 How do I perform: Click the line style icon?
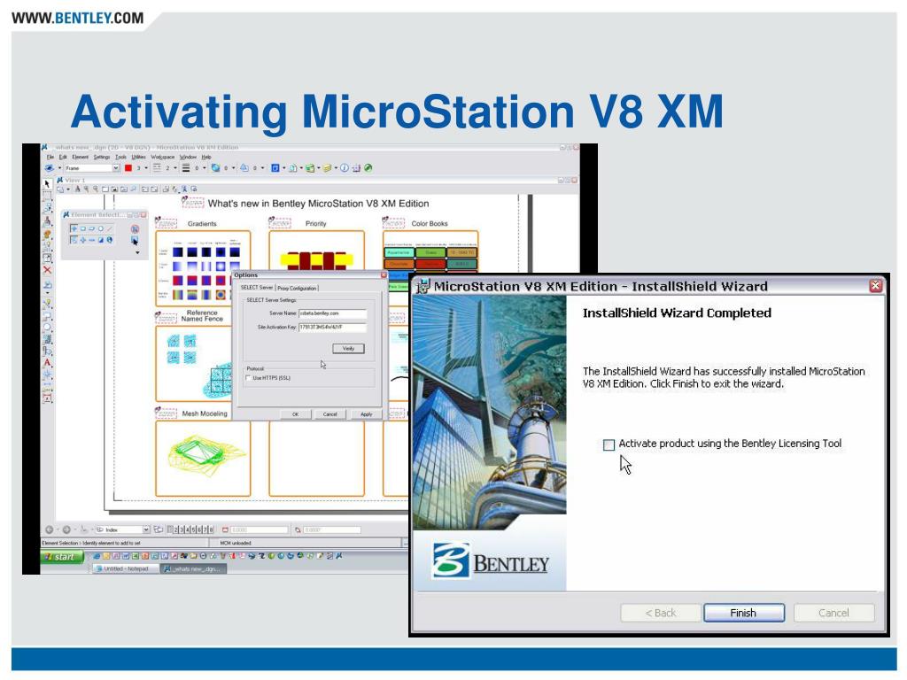(x=157, y=167)
